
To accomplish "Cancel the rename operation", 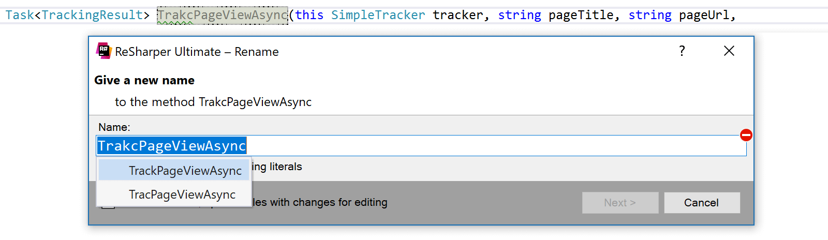I will [702, 203].
